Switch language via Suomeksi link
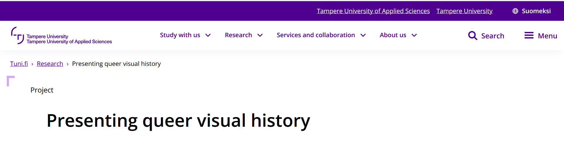This screenshot has width=564, height=144. (x=536, y=11)
